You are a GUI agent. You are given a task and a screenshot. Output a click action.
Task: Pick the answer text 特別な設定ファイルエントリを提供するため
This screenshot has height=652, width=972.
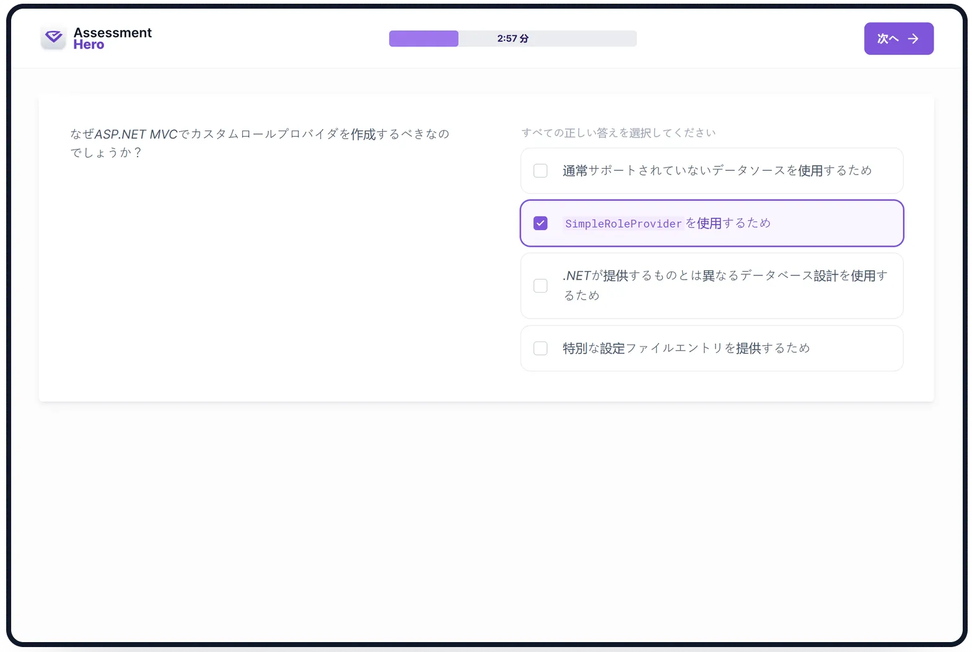click(x=686, y=348)
